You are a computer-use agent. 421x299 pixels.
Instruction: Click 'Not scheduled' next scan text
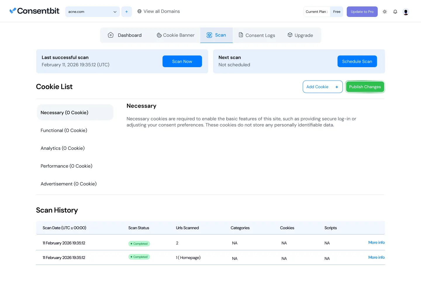234,65
